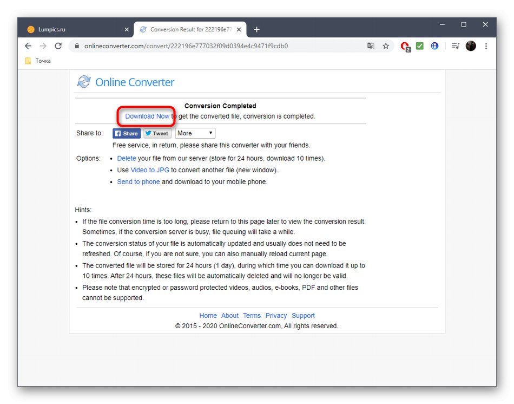
Task: Expand the More sharing options dropdown
Action: [x=195, y=133]
